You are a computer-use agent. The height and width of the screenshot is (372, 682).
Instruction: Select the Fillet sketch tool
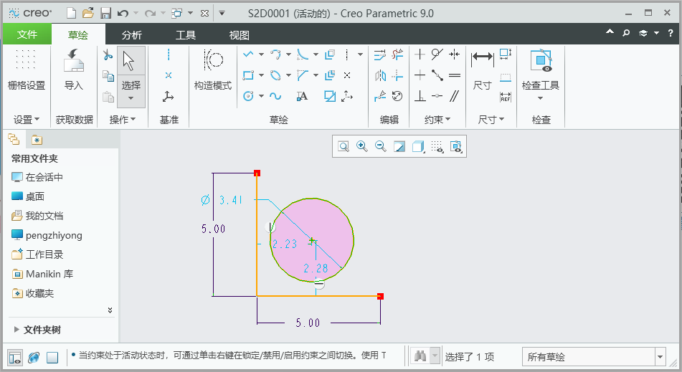303,54
